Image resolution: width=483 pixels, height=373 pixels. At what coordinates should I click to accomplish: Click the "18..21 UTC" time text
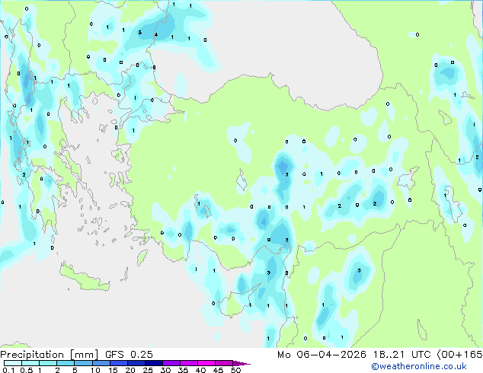tap(401, 355)
